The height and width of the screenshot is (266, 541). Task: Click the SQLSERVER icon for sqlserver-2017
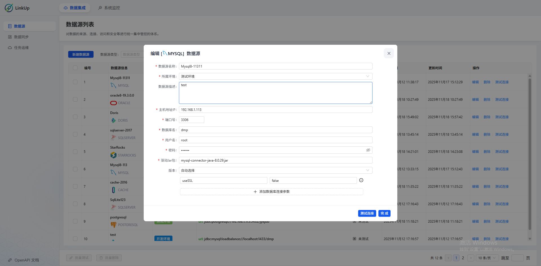114,138
